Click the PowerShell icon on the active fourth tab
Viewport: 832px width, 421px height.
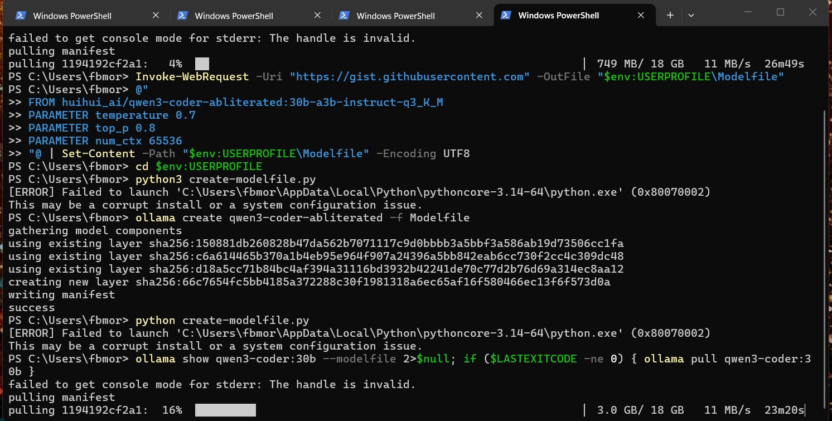506,16
